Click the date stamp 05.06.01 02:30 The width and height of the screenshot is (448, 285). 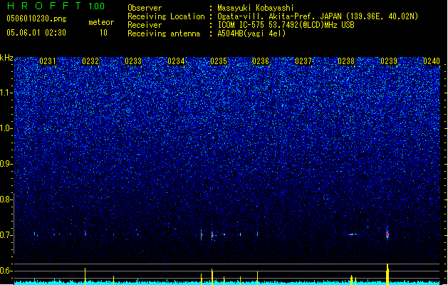click(36, 33)
